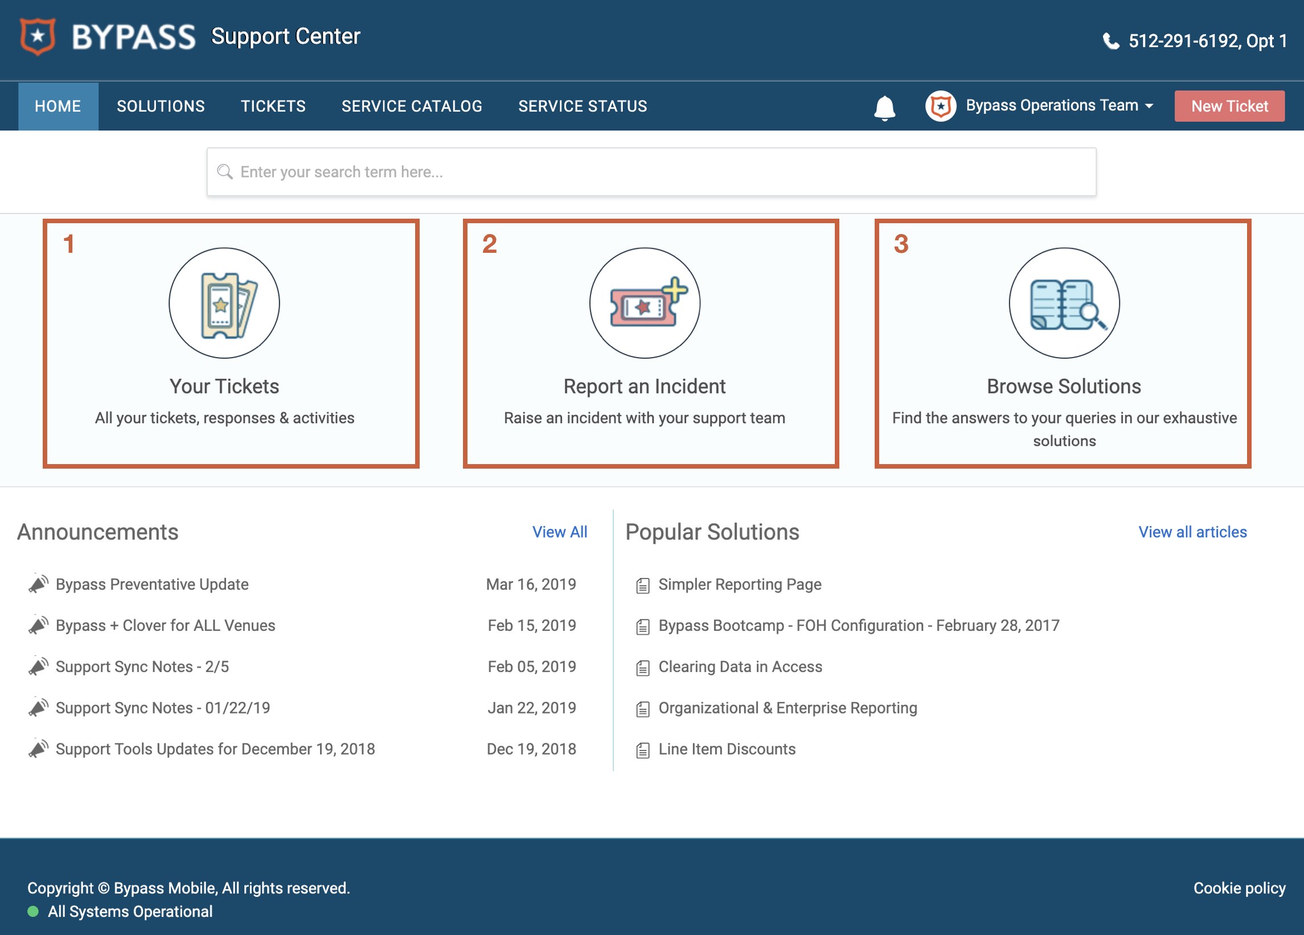Click the Announcements section heading
The width and height of the screenshot is (1304, 935).
(x=98, y=532)
